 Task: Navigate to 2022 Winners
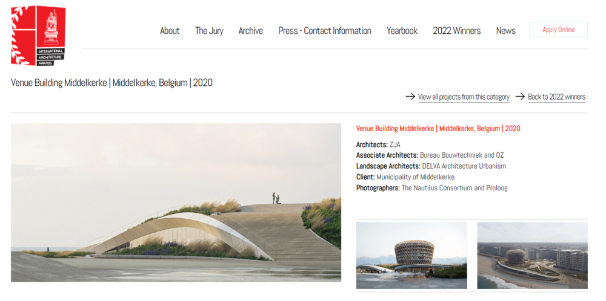(457, 31)
